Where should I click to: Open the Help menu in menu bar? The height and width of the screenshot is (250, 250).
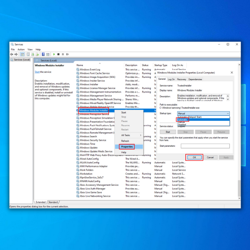click(x=38, y=49)
